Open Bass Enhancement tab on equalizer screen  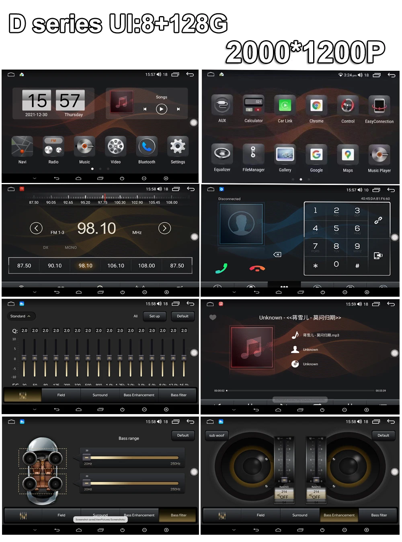pos(139,395)
